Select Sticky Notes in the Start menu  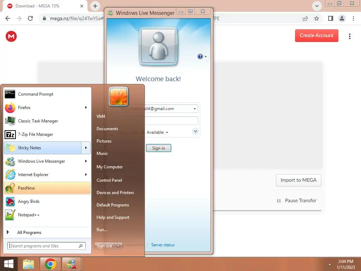pos(43,148)
